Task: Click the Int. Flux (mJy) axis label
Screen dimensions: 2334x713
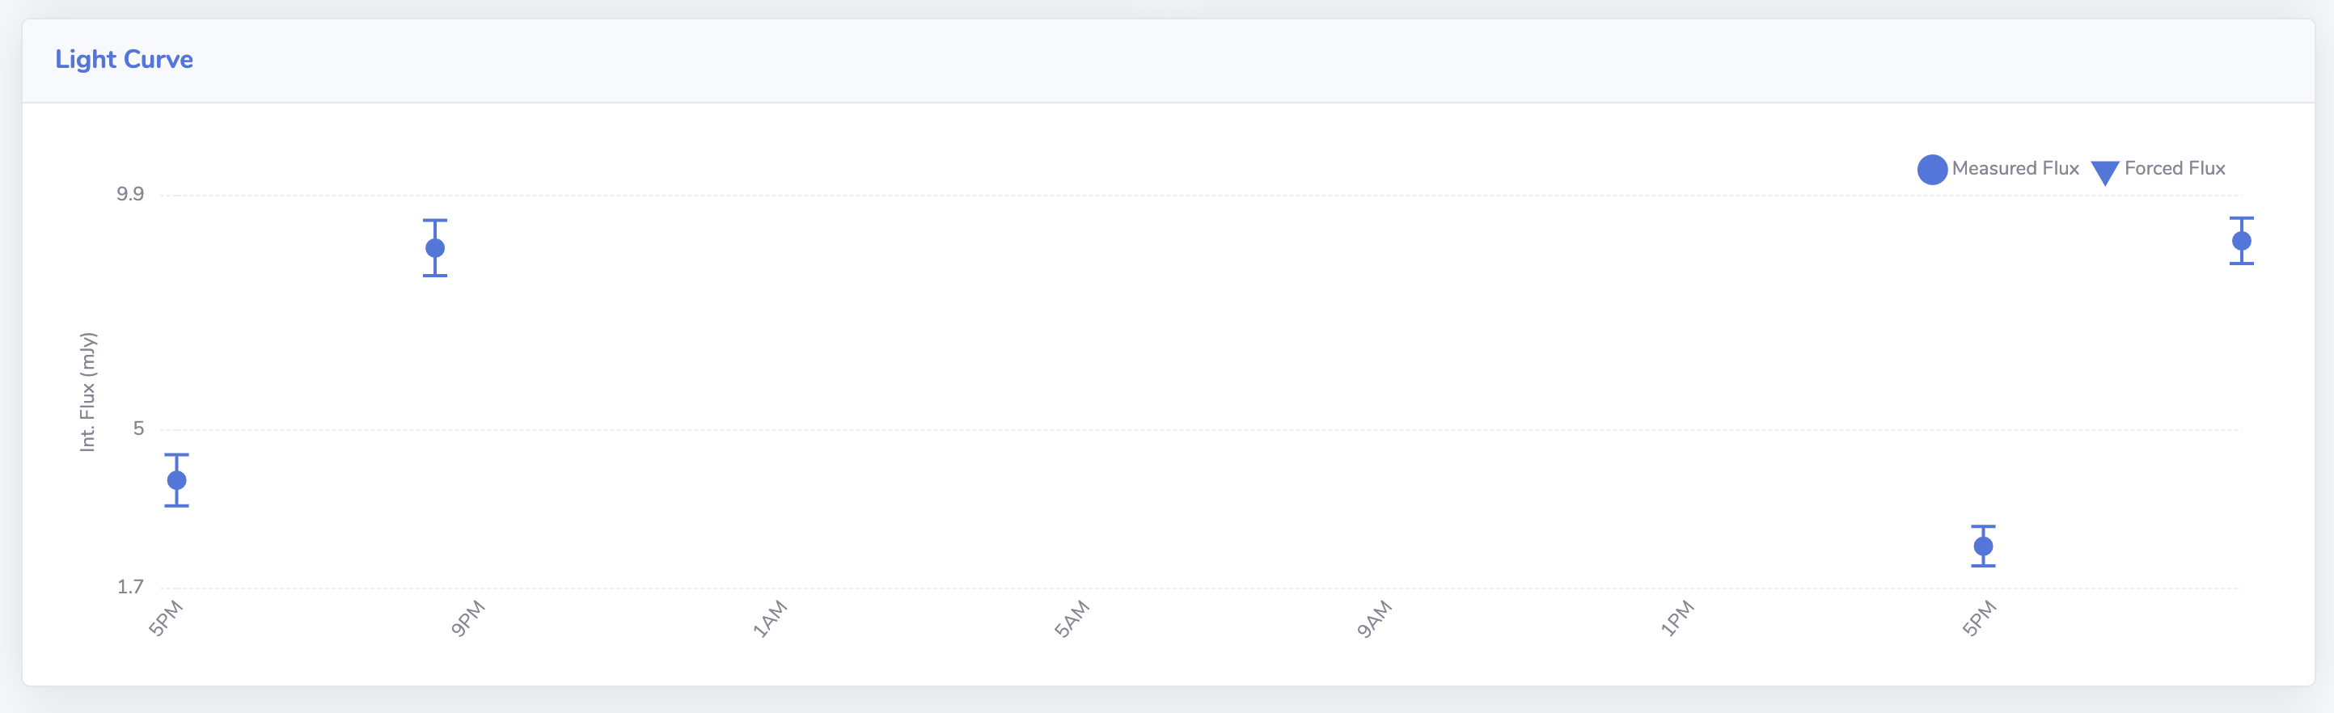Action: pyautogui.click(x=88, y=391)
